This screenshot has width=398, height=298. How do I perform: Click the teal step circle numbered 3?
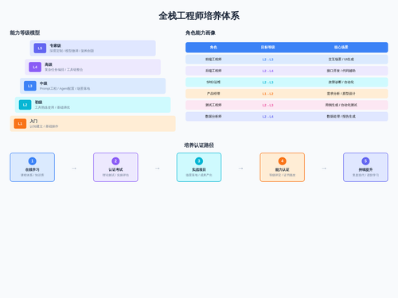(x=199, y=161)
